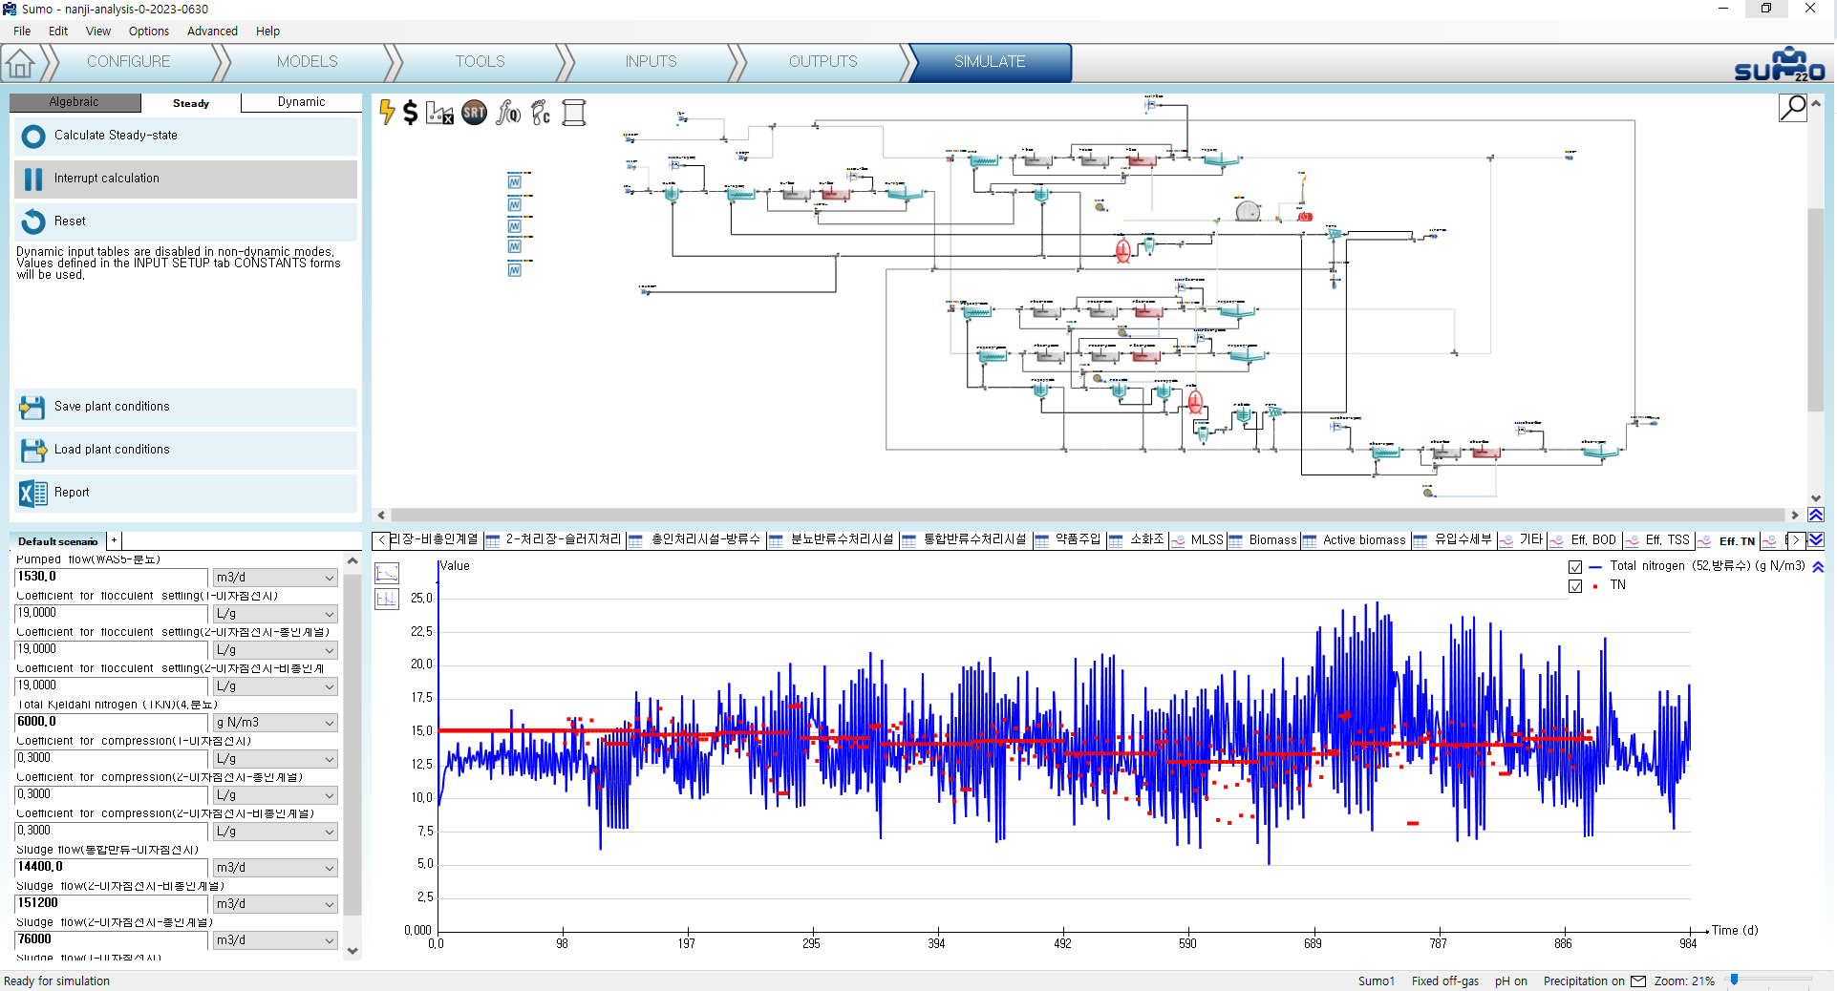Switch to the Algebraic mode tab
This screenshot has height=991, width=1837.
point(75,102)
